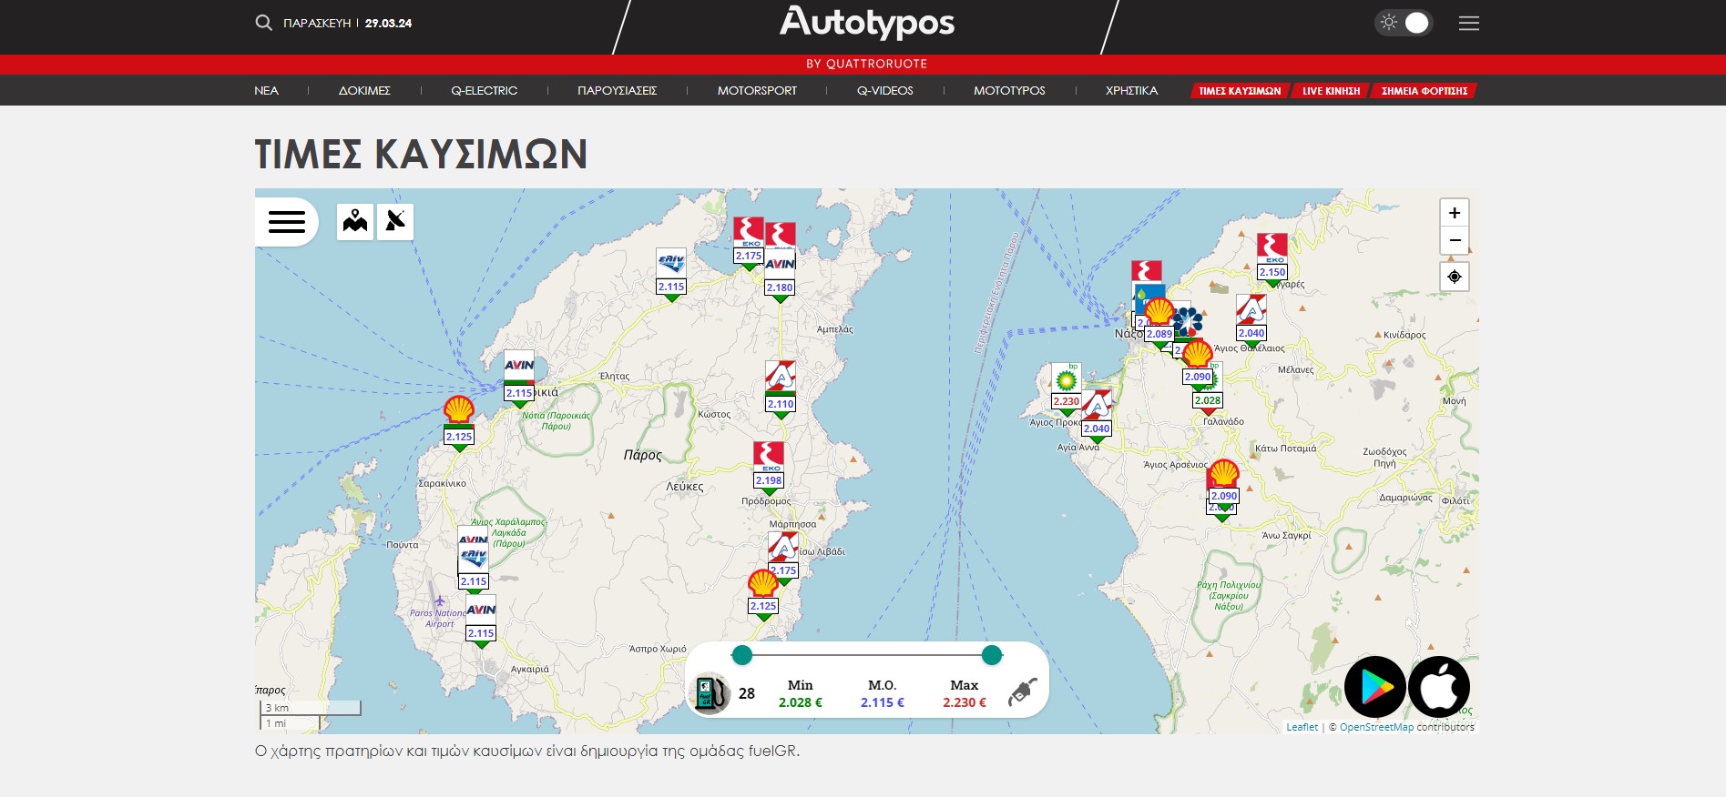Image resolution: width=1726 pixels, height=797 pixels.
Task: Select the station priced 2.028
Action: pyautogui.click(x=1208, y=400)
